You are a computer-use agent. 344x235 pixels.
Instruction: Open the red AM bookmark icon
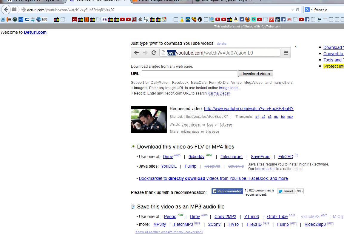[x=289, y=19]
